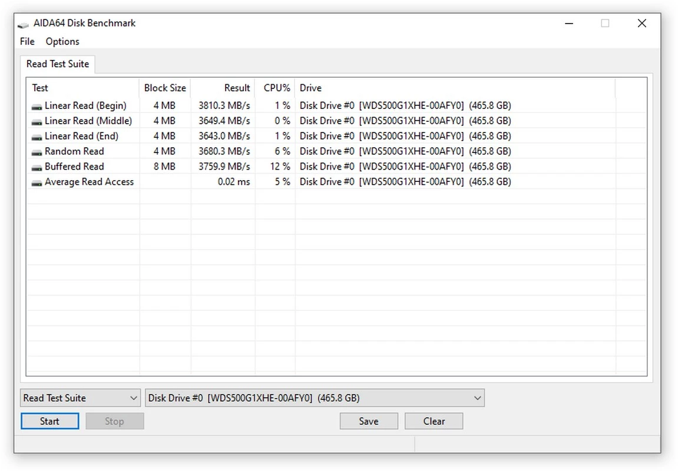Open the Disk Drive #0 selection dropdown
The height and width of the screenshot is (471, 678).
315,398
